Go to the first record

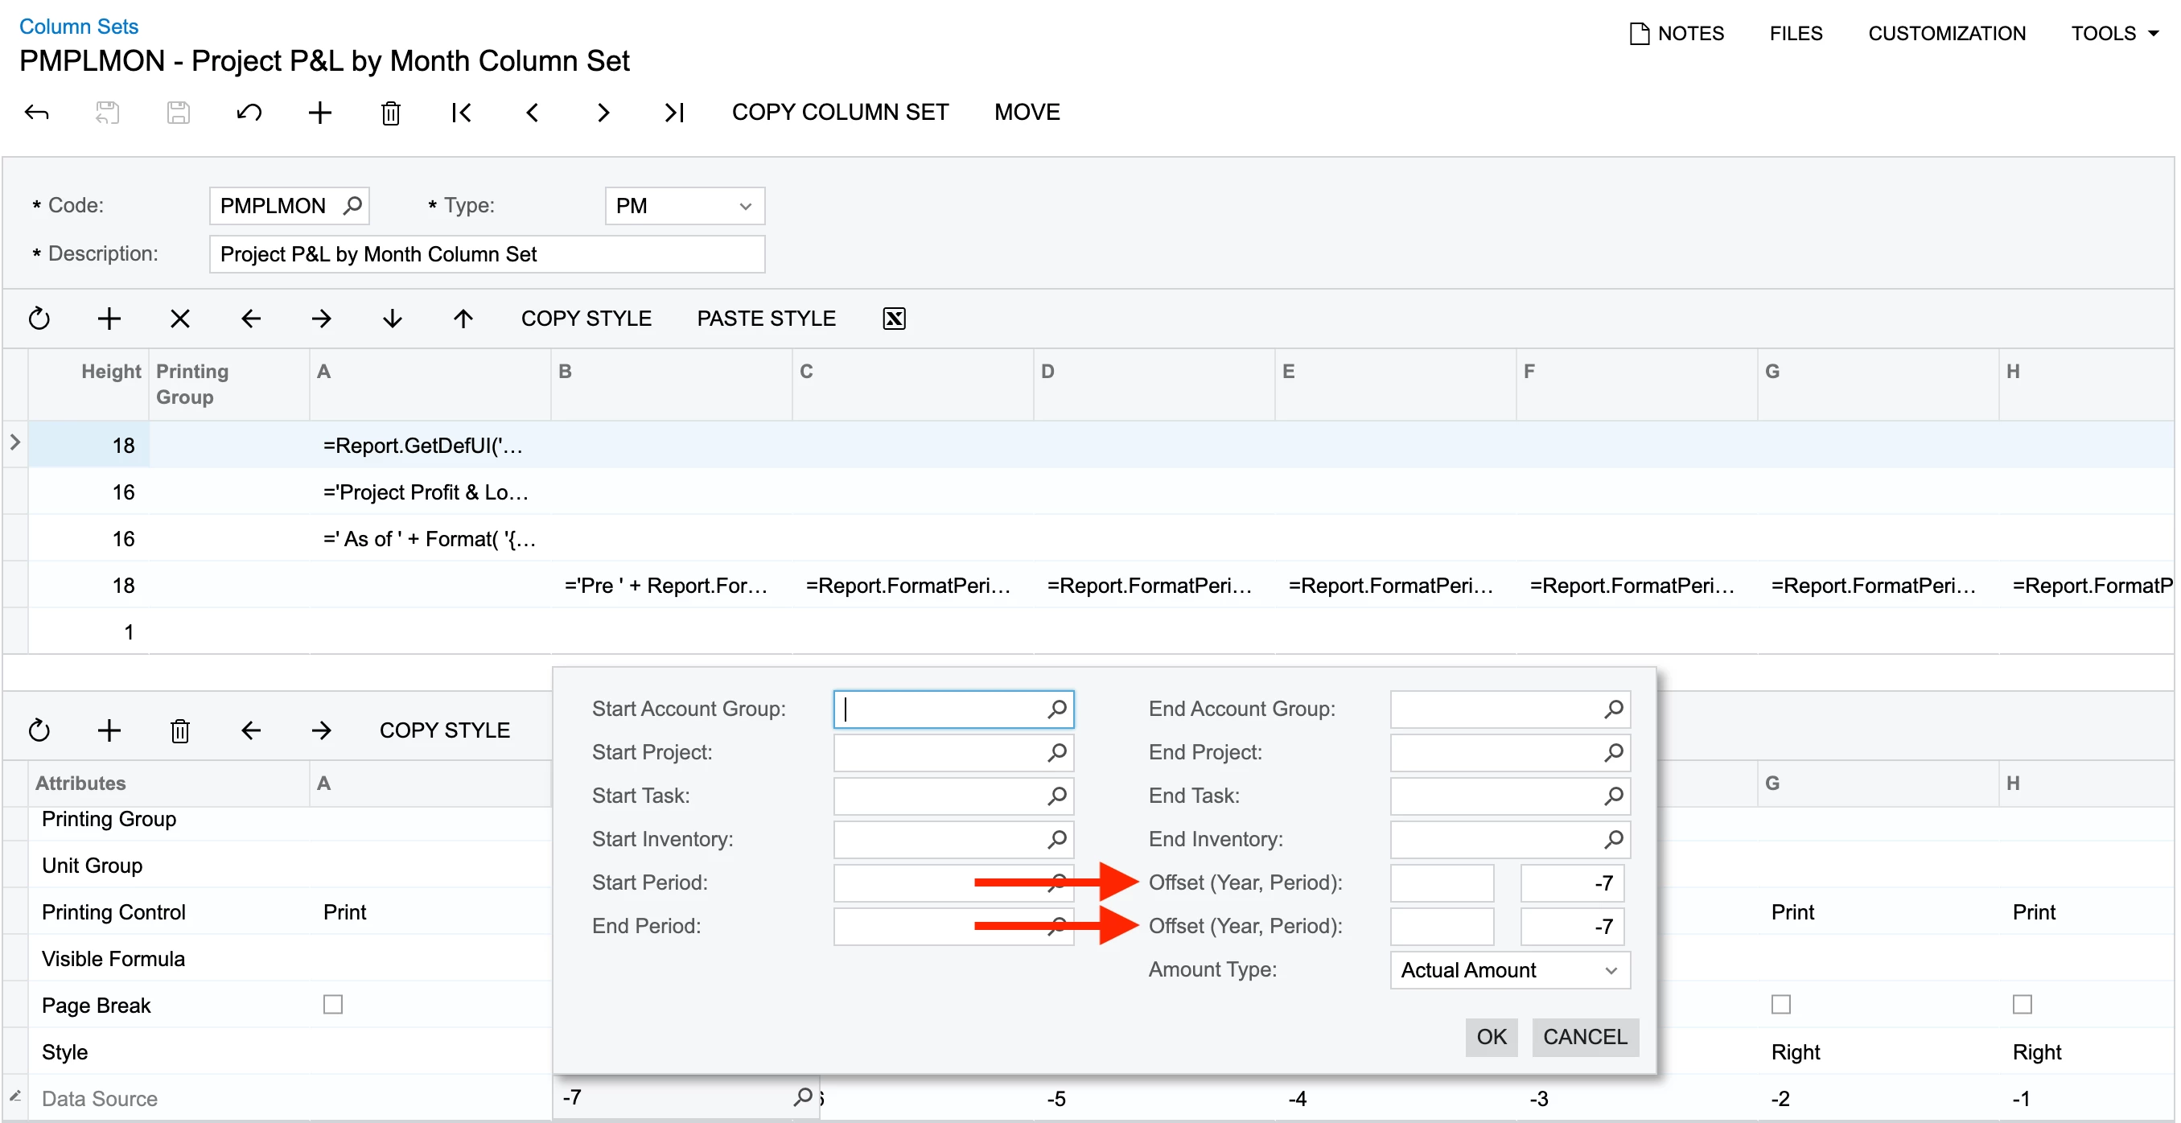coord(462,113)
